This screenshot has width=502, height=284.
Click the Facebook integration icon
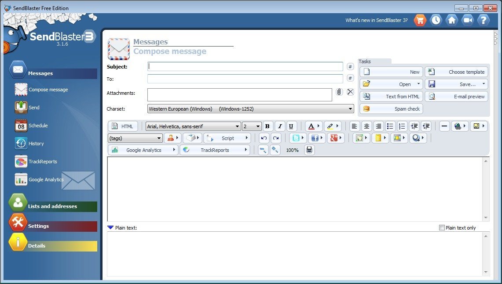point(315,138)
